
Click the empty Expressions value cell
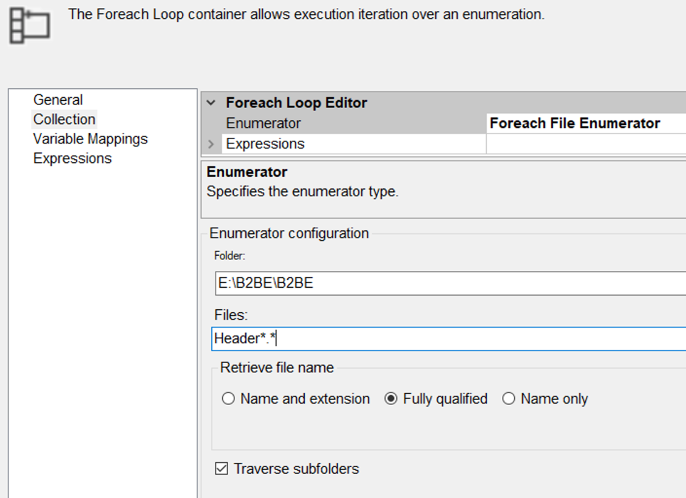(x=585, y=144)
